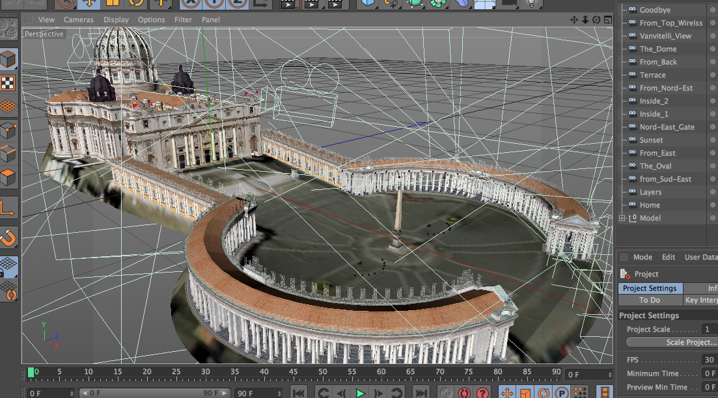This screenshot has height=398, width=718.
Task: Open the light objects palette
Action: tap(531, 4)
